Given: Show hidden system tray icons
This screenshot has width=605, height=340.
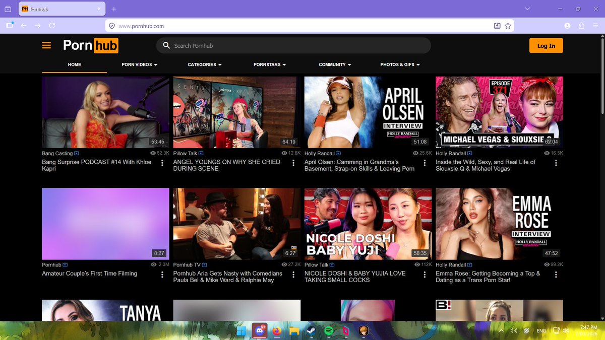Looking at the screenshot, I should coord(501,331).
